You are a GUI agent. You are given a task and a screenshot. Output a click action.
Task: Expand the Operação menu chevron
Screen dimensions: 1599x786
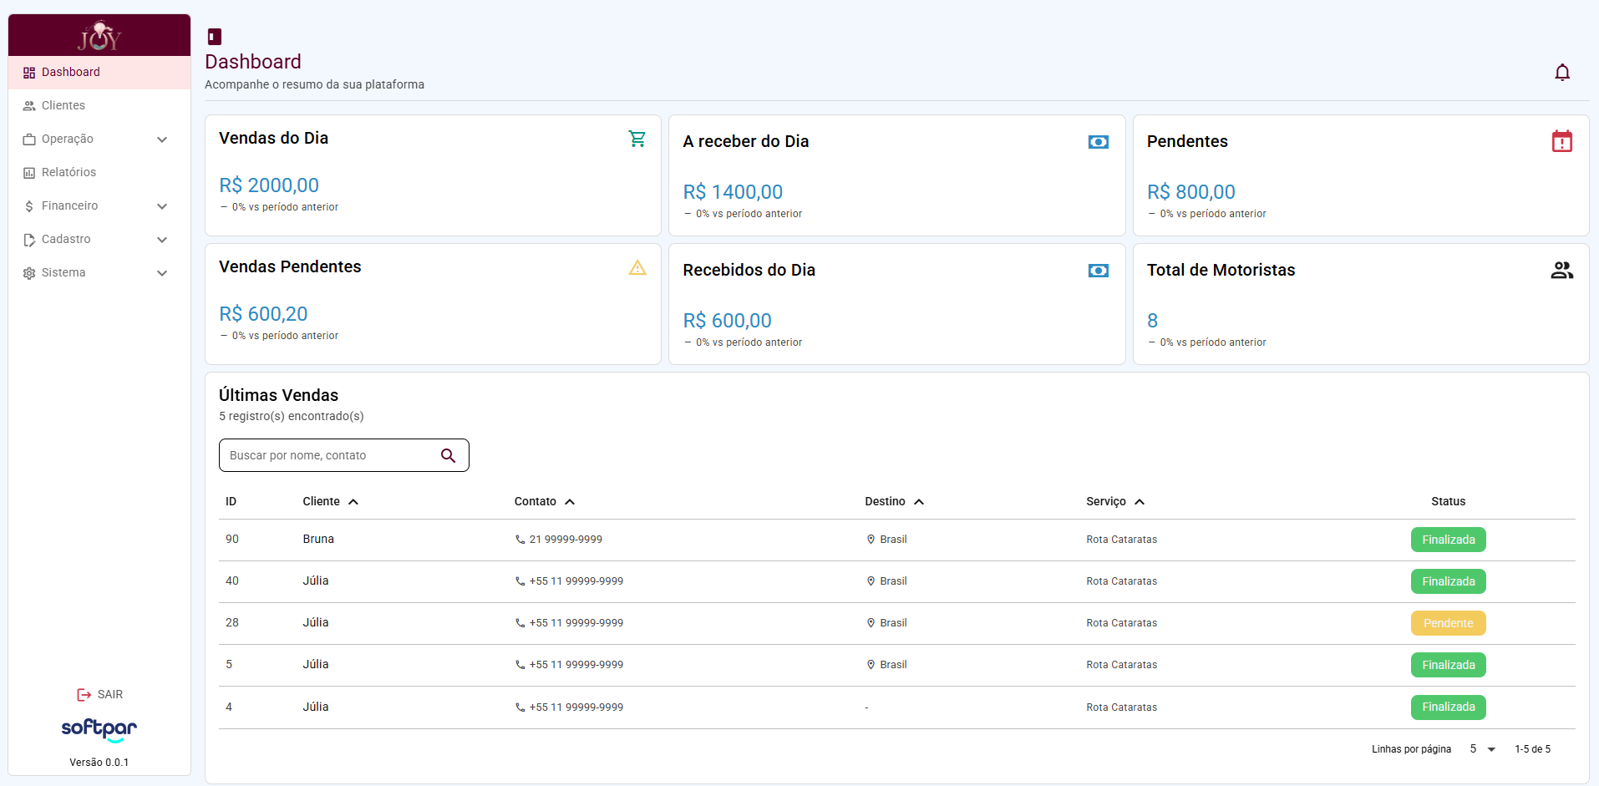(162, 139)
